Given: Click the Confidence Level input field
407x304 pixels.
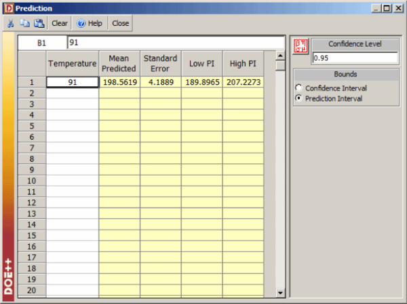Looking at the screenshot, I should pos(355,58).
